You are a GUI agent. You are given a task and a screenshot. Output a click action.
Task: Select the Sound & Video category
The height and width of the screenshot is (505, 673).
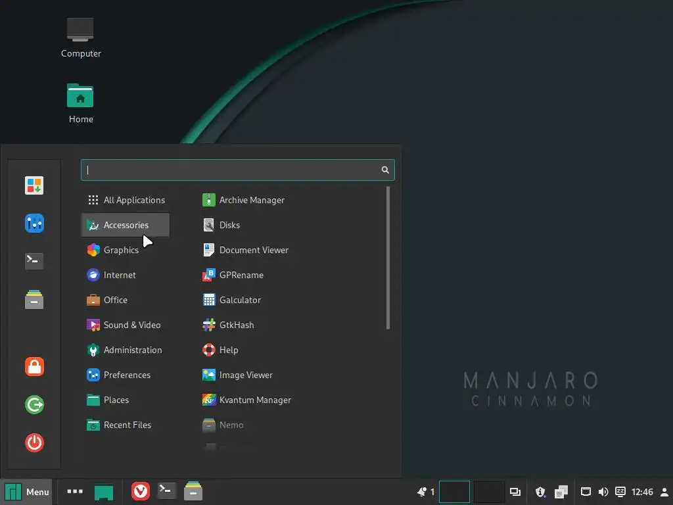[x=126, y=325]
